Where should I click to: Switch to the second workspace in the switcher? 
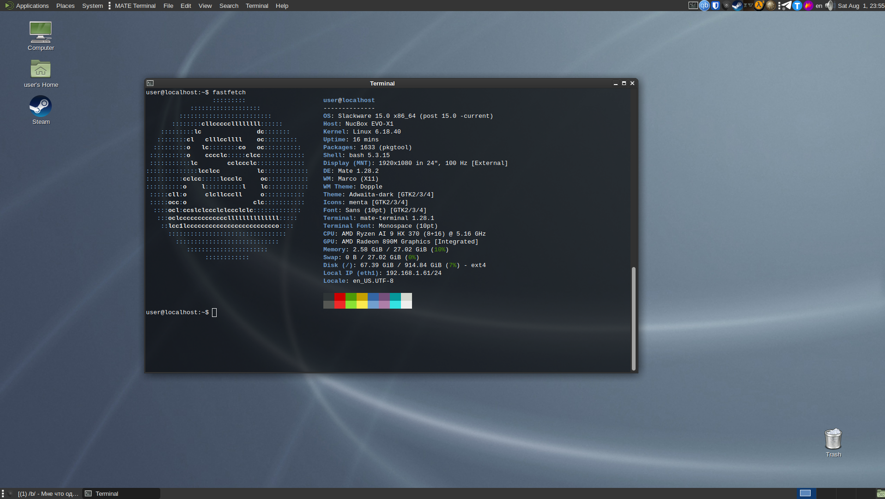(826, 493)
